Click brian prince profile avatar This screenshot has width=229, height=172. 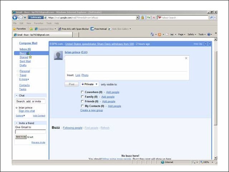point(58,56)
